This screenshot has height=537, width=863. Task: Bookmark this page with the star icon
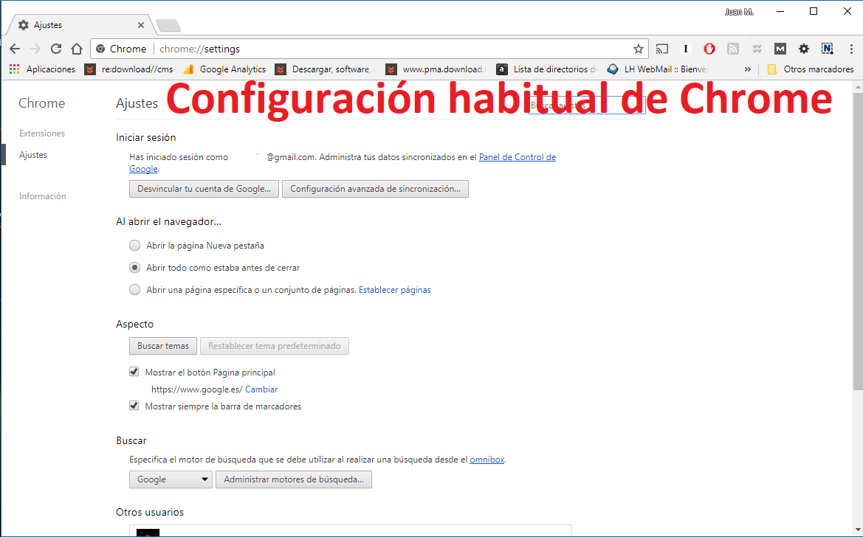point(638,49)
